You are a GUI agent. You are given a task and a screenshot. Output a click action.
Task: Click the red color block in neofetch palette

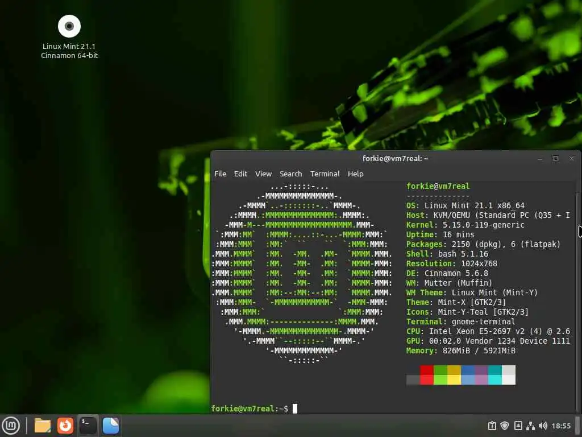coord(427,375)
